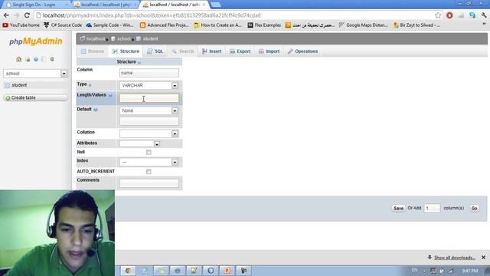Click the address bar URL
The width and height of the screenshot is (490, 276).
point(152,15)
